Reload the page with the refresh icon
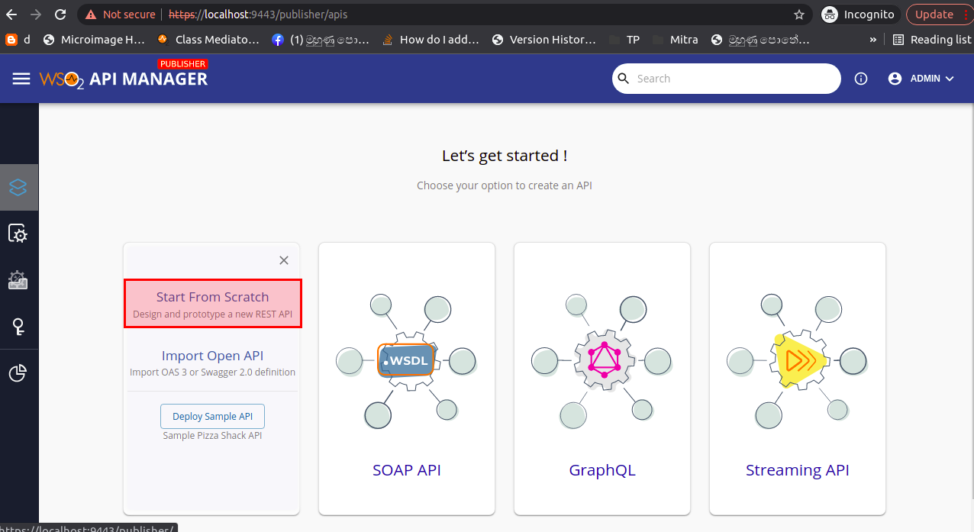This screenshot has height=532, width=974. [x=61, y=15]
